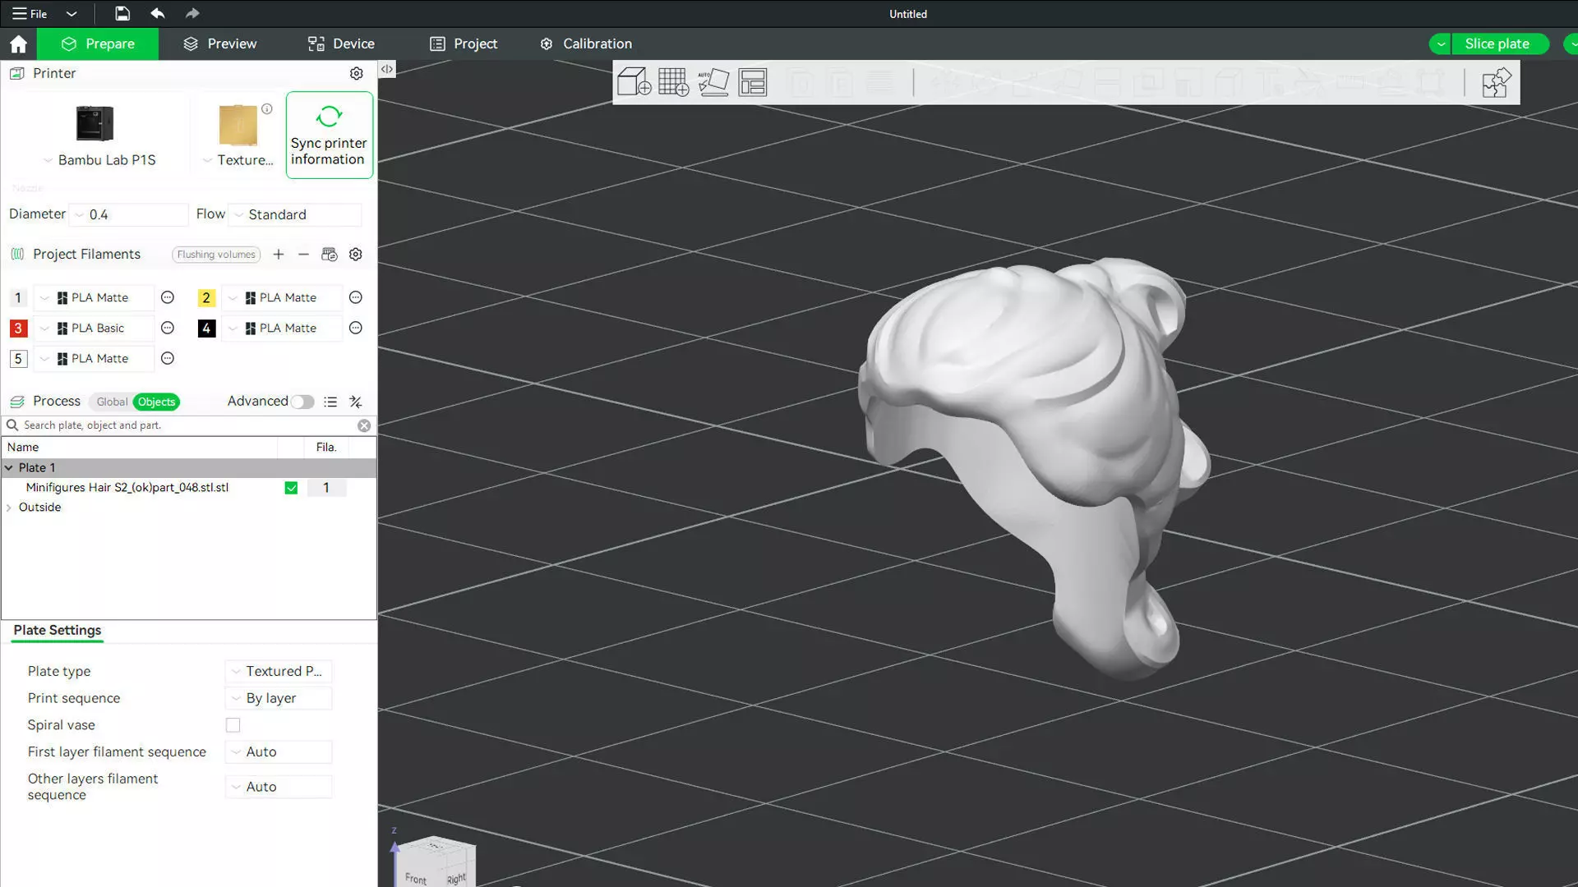This screenshot has height=887, width=1578.
Task: Open the nozzle Diameter dropdown
Action: pyautogui.click(x=129, y=214)
